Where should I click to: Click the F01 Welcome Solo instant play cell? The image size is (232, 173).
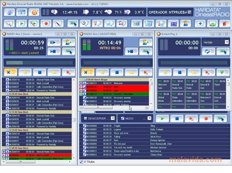coord(163,85)
